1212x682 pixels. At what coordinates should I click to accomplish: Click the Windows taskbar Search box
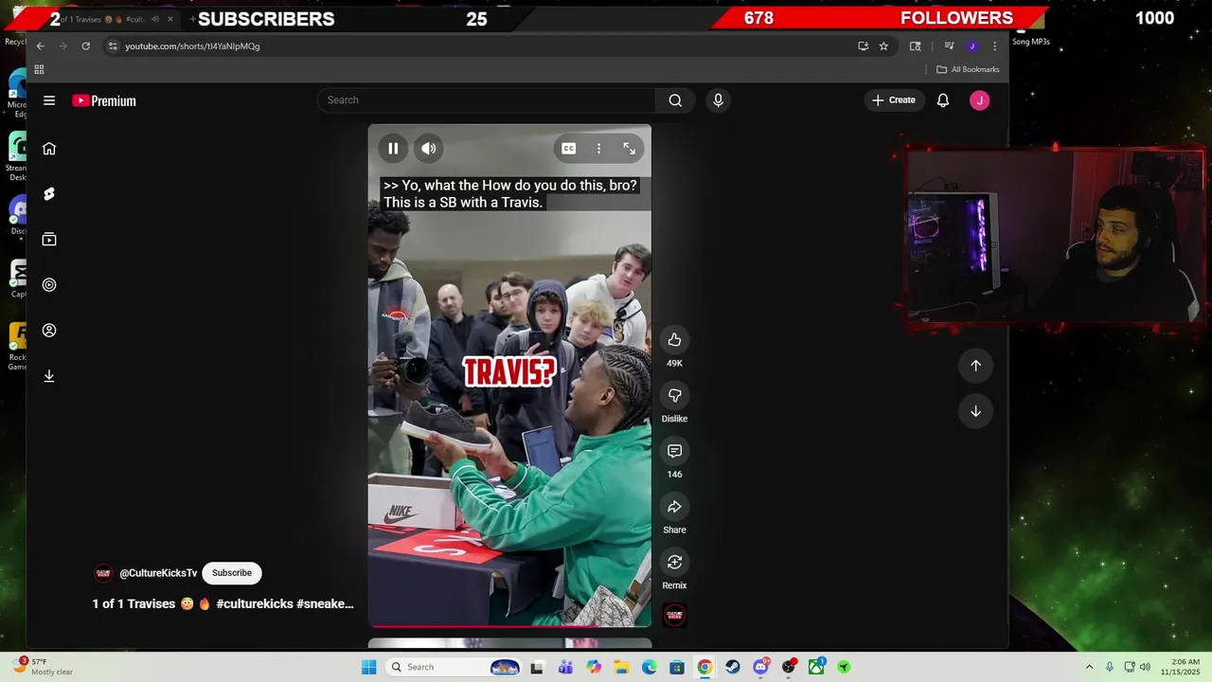[x=454, y=667]
